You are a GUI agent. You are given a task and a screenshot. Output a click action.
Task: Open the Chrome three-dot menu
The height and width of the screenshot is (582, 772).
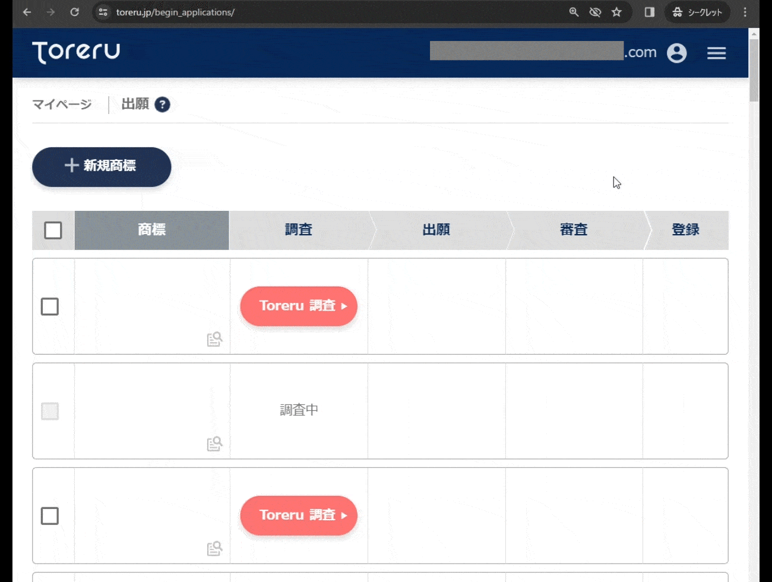pos(745,12)
